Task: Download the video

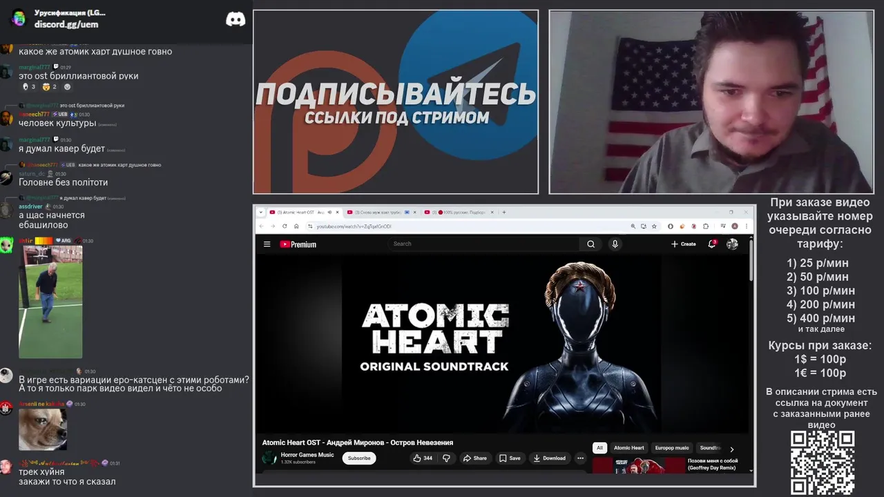Action: 550,458
